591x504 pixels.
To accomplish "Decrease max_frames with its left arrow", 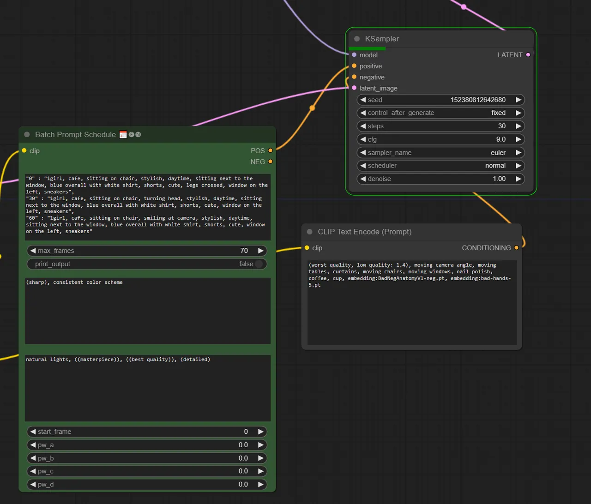I will coord(33,251).
